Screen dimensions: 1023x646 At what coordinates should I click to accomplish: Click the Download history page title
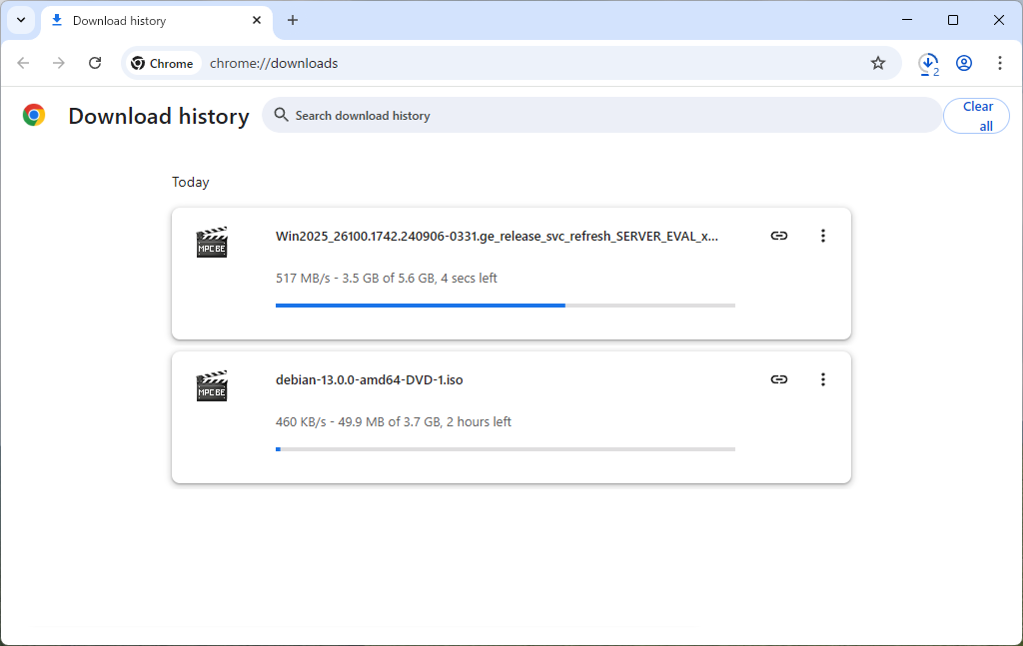tap(159, 116)
